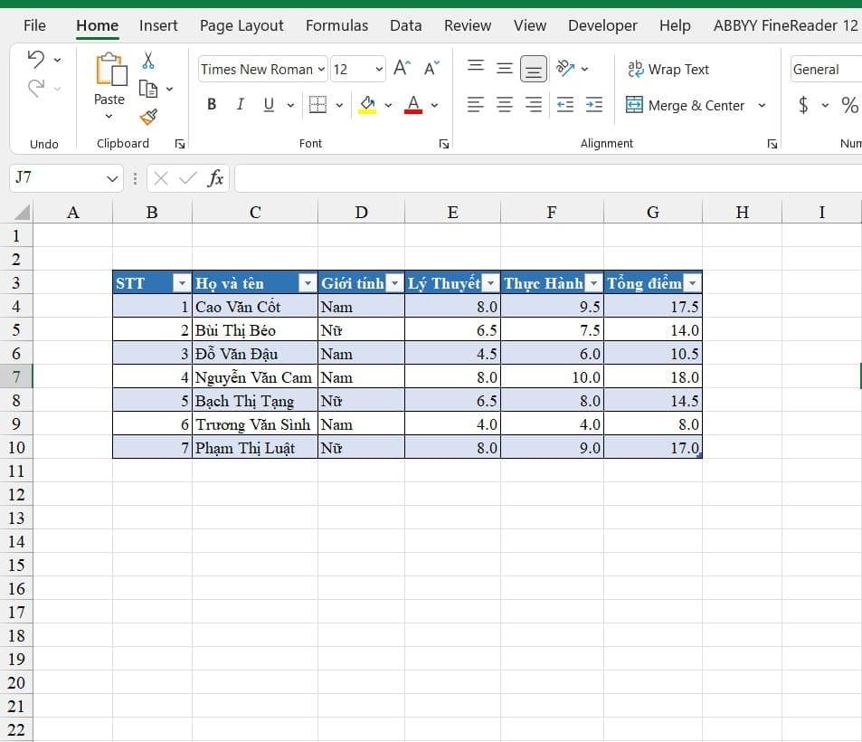
Task: Click the Center horizontal alignment icon
Action: (505, 105)
